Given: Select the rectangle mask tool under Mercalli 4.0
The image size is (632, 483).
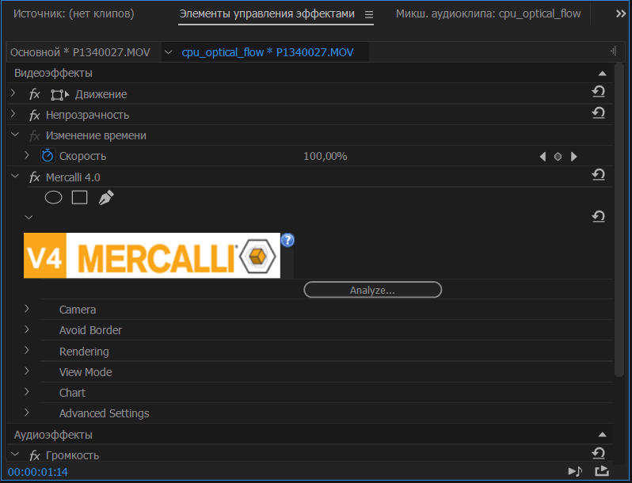Looking at the screenshot, I should tap(79, 198).
